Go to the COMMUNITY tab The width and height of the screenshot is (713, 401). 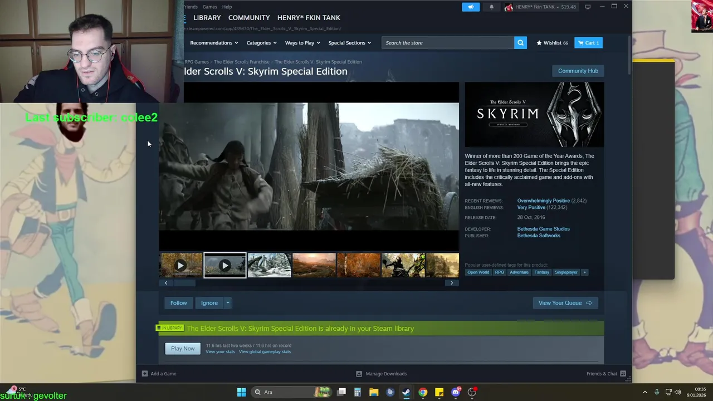[x=249, y=18]
